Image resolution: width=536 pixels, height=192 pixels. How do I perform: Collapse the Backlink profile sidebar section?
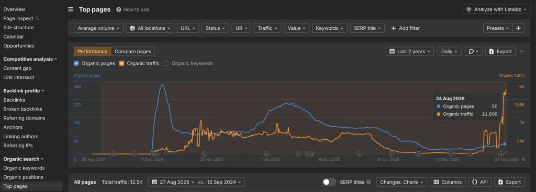24,91
